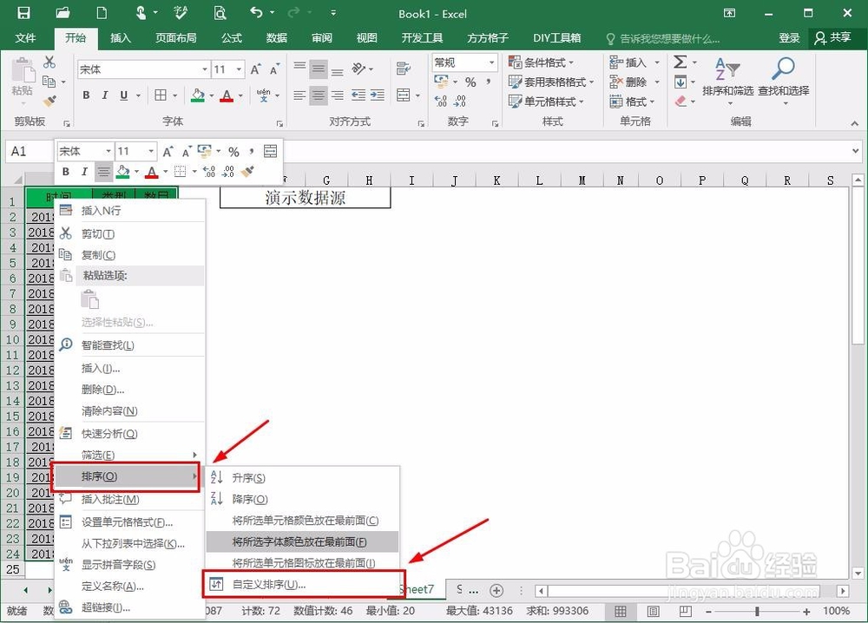Click Page Break Preview icon in status bar
Viewport: 868px width, 623px height.
(x=686, y=612)
